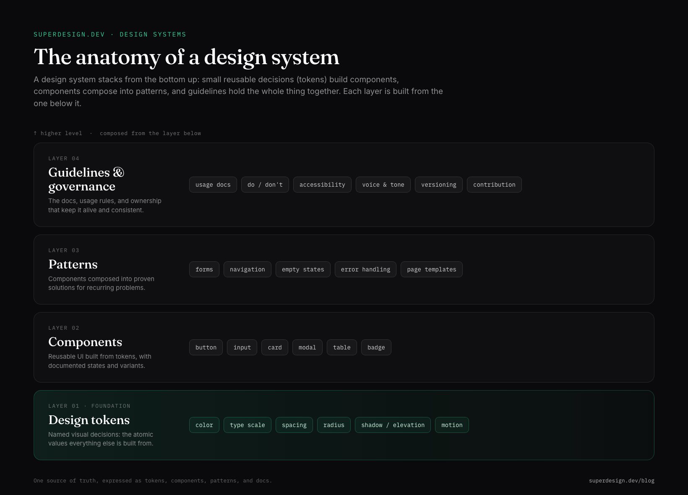Click the 'shadow / elevation' chip

point(393,425)
